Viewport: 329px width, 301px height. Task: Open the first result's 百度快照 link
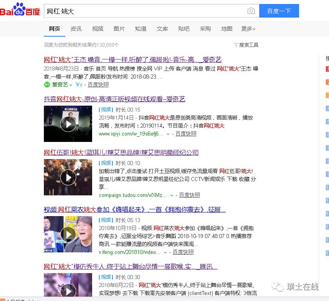98,85
